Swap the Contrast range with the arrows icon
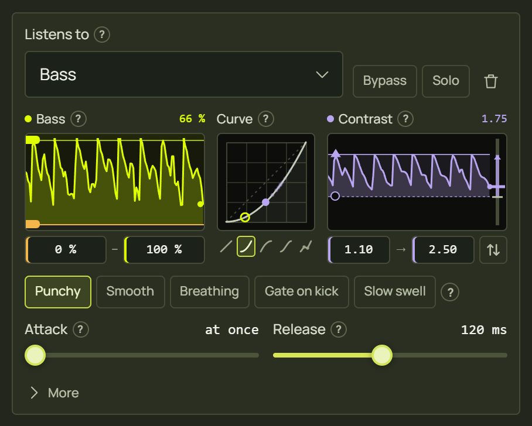532x426 pixels. pyautogui.click(x=493, y=250)
